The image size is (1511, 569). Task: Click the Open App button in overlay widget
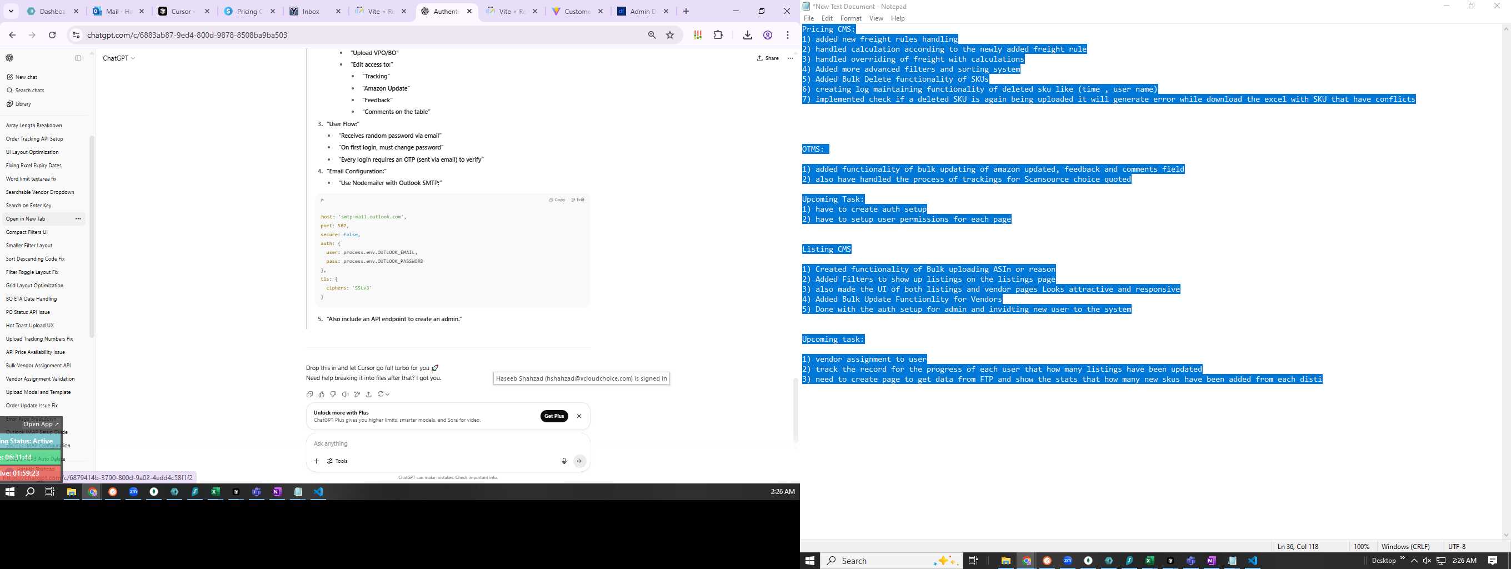point(41,424)
